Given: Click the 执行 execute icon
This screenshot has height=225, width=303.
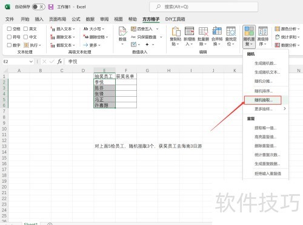Looking at the screenshot, I should pyautogui.click(x=26, y=45).
